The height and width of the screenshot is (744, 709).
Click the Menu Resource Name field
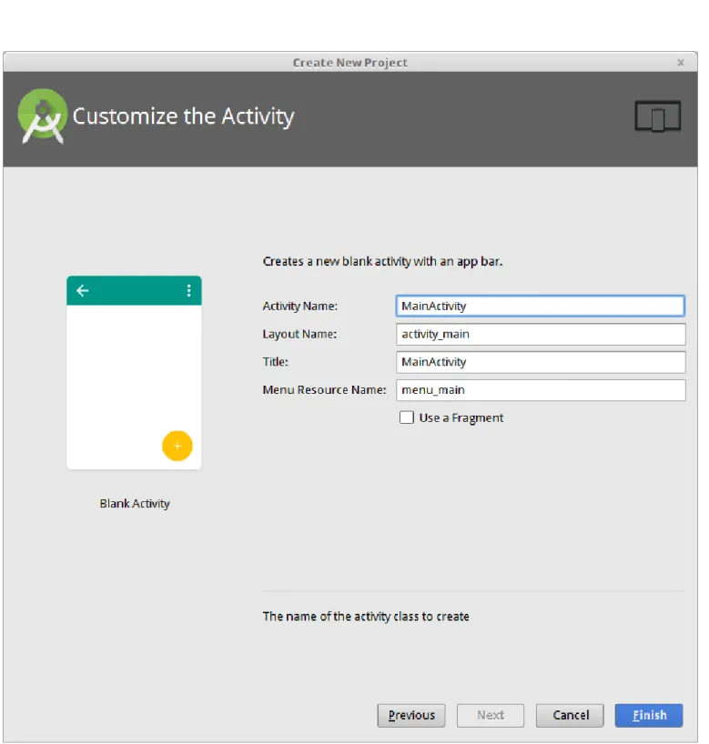click(x=541, y=390)
